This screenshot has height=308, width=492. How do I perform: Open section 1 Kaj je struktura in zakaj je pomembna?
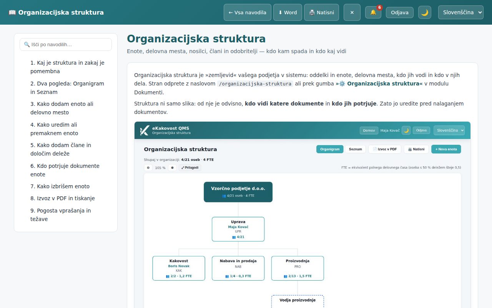[67, 67]
